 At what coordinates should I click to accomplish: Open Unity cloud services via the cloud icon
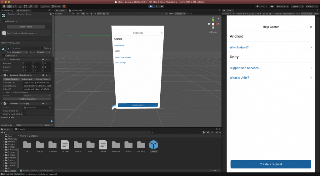(x=272, y=6)
